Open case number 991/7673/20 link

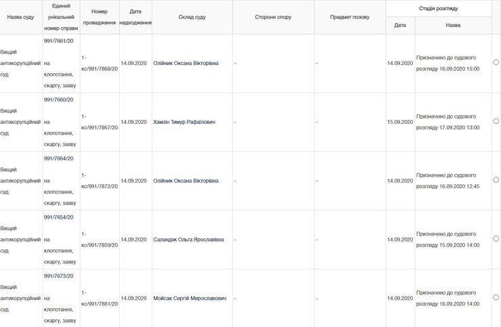coord(58,276)
